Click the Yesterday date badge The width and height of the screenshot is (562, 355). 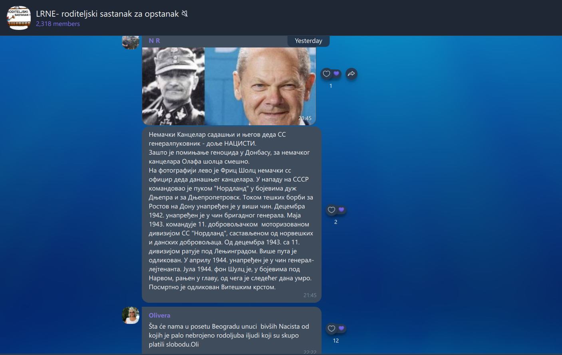coord(308,41)
